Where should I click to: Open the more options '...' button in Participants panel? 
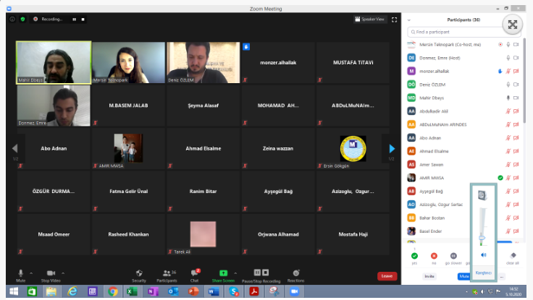pyautogui.click(x=502, y=277)
